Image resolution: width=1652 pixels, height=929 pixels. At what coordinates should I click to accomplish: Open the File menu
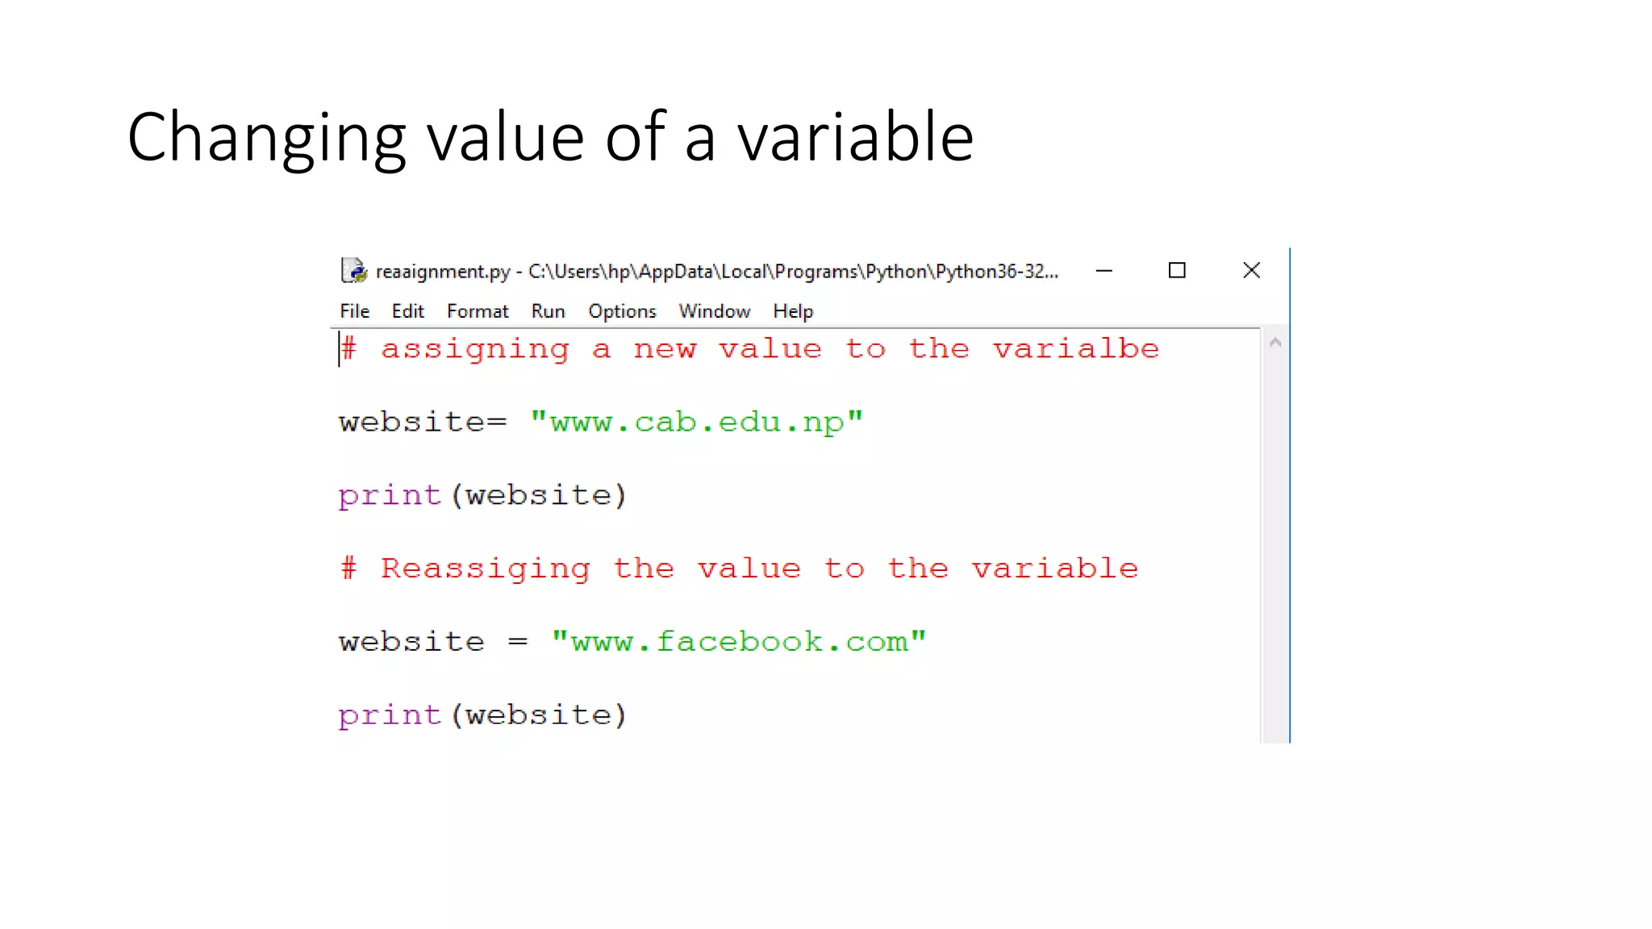point(354,311)
